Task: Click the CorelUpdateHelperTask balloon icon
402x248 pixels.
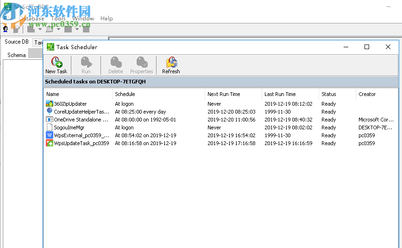Action: tap(50, 111)
